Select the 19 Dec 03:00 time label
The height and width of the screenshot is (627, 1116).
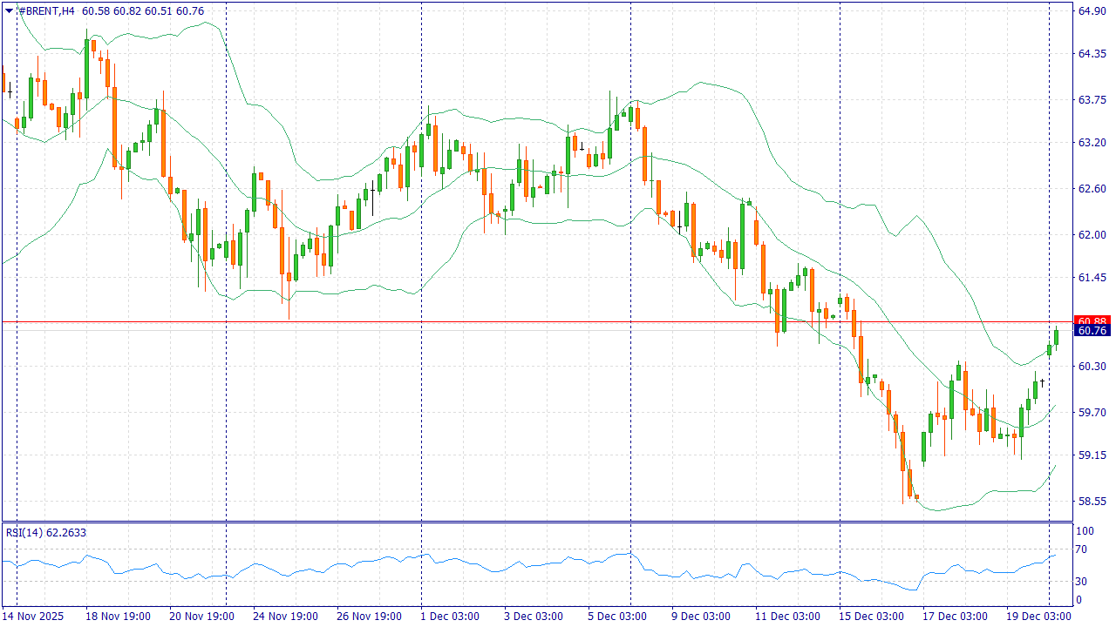(1038, 617)
